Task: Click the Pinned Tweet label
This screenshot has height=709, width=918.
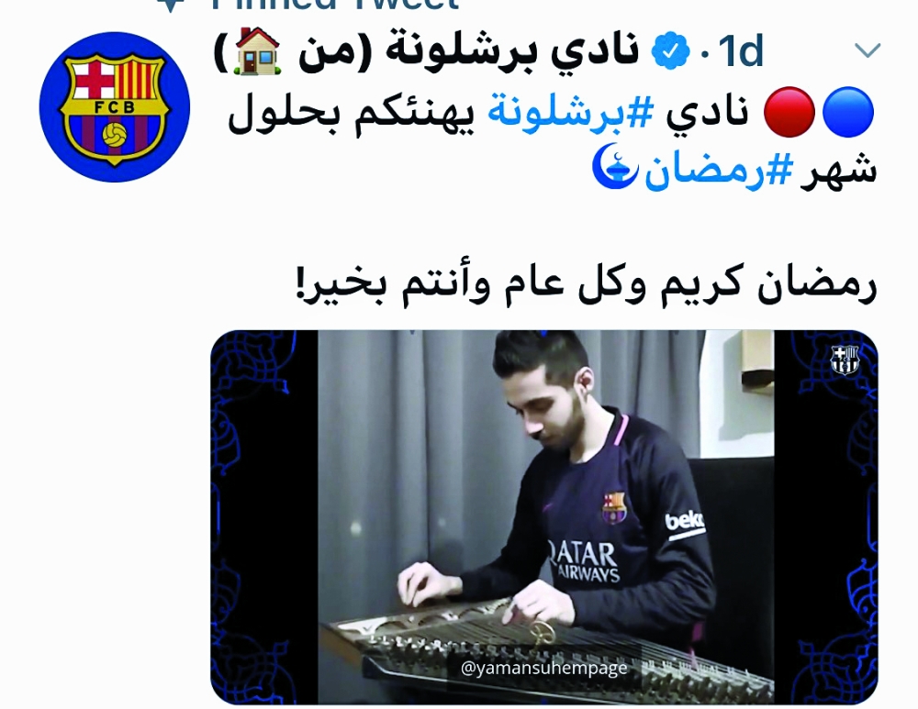Action: point(334,5)
